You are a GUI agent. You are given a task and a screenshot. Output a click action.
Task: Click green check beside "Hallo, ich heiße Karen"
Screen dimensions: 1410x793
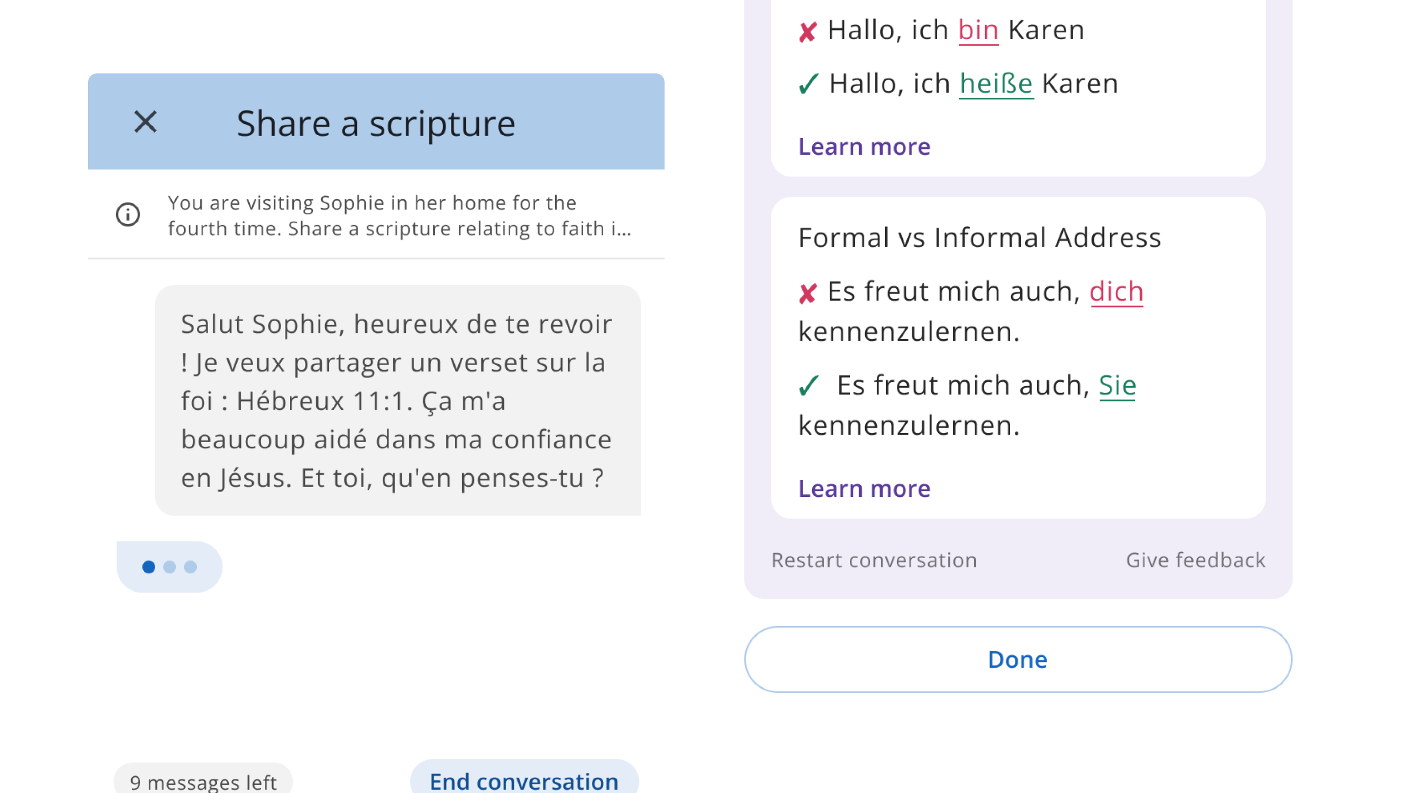pyautogui.click(x=808, y=84)
